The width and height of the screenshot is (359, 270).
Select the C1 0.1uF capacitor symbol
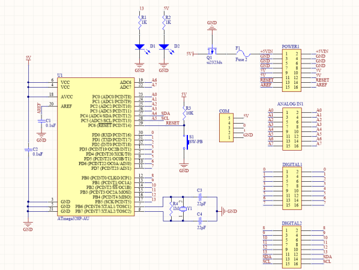coord(41,121)
